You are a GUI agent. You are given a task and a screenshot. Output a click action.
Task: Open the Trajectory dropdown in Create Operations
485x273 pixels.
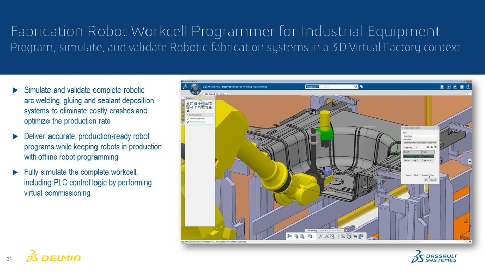click(x=410, y=147)
